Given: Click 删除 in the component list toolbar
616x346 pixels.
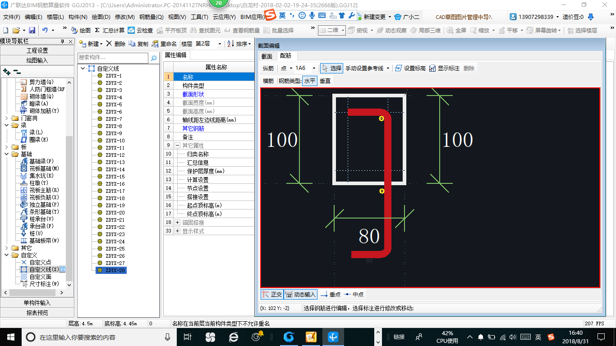Looking at the screenshot, I should coord(116,44).
